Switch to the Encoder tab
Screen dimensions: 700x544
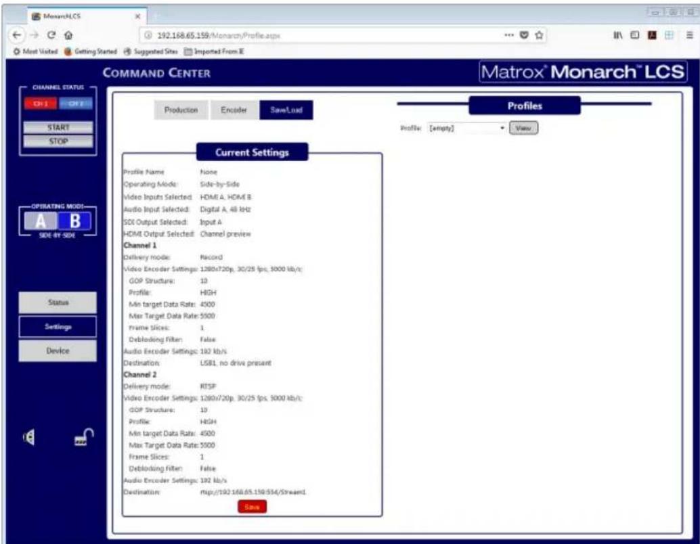[234, 110]
